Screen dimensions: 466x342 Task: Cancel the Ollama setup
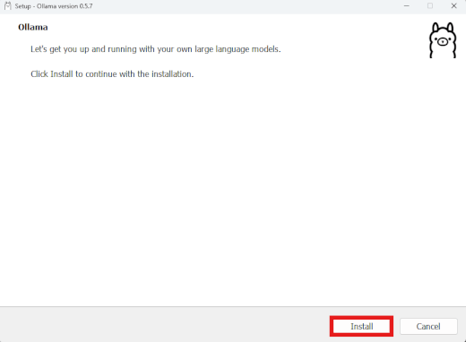coord(428,326)
